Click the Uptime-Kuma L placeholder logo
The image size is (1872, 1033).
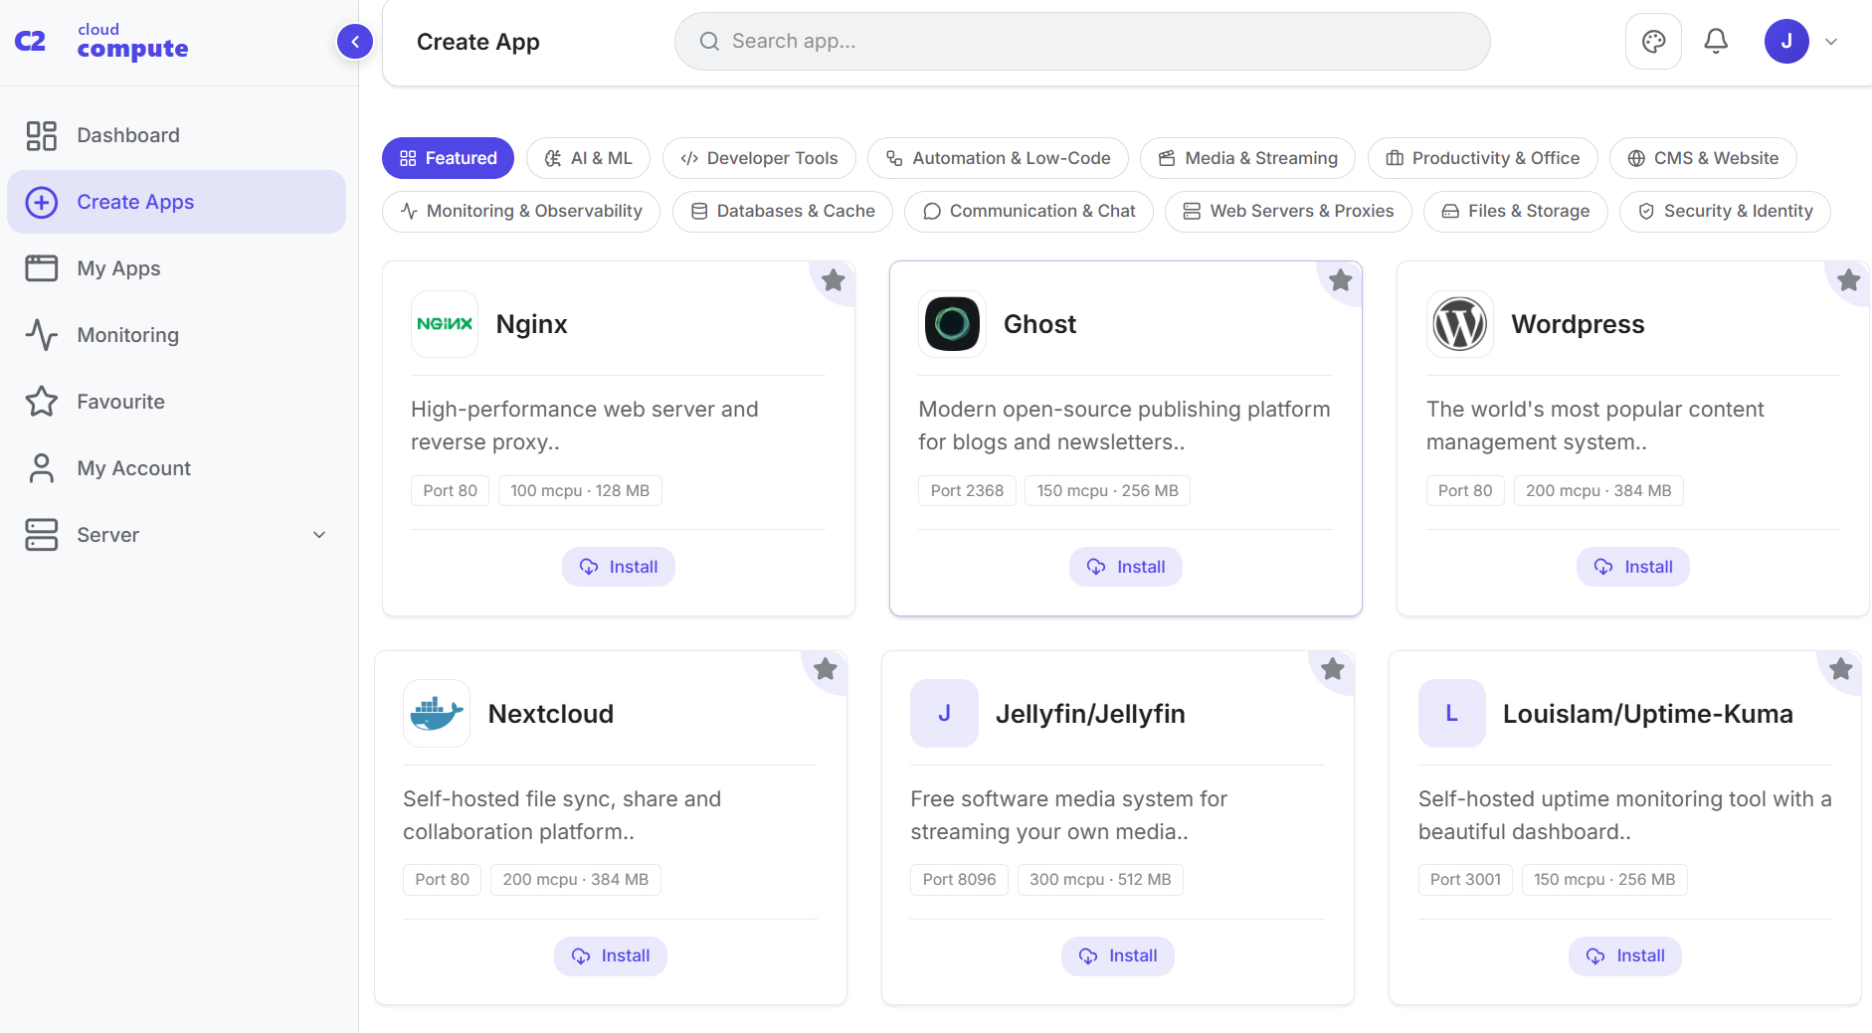[x=1452, y=714]
